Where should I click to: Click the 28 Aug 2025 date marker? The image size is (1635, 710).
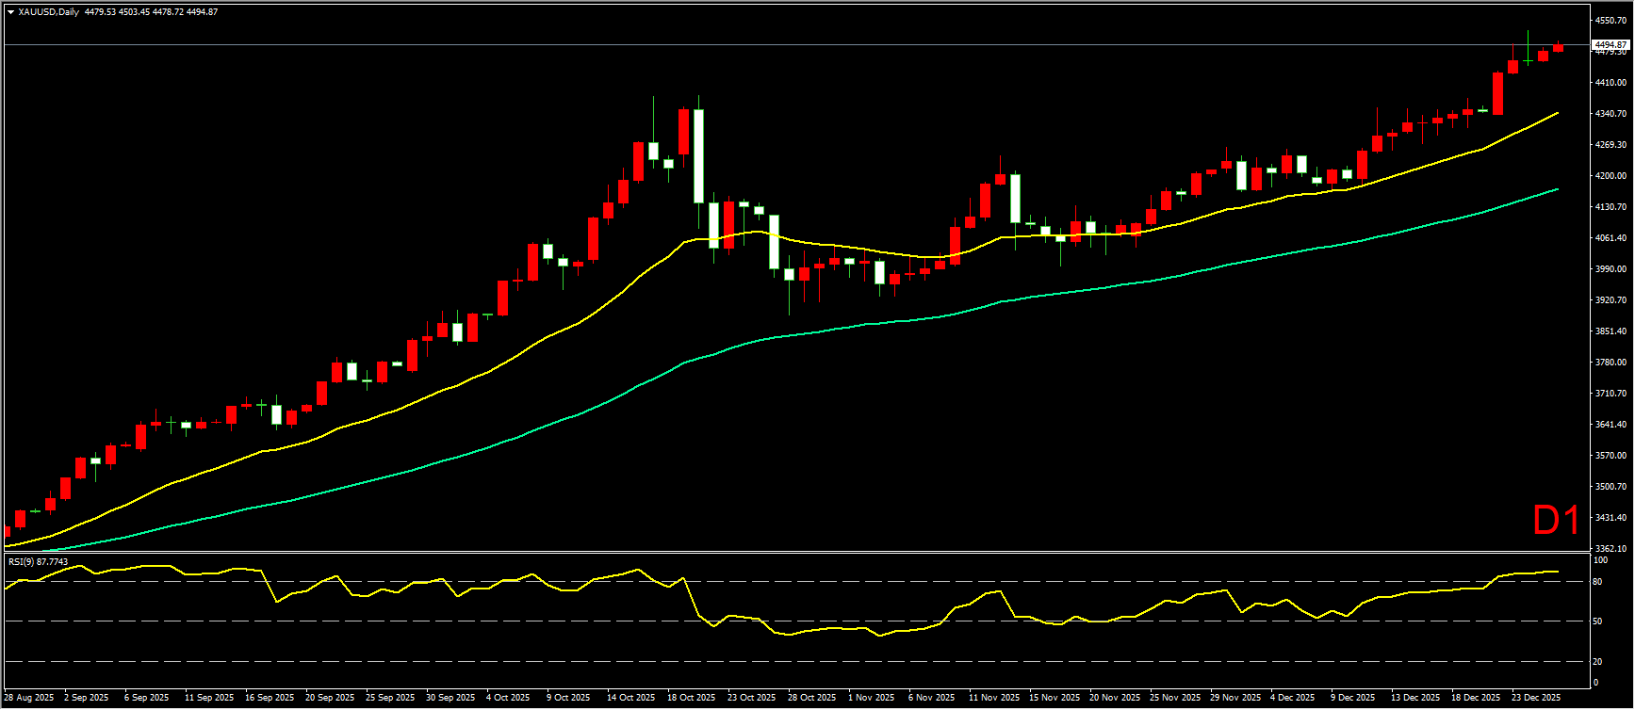point(29,698)
